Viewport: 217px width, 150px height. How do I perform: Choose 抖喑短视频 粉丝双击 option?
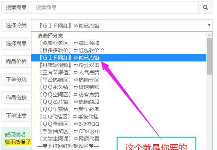tap(119, 65)
